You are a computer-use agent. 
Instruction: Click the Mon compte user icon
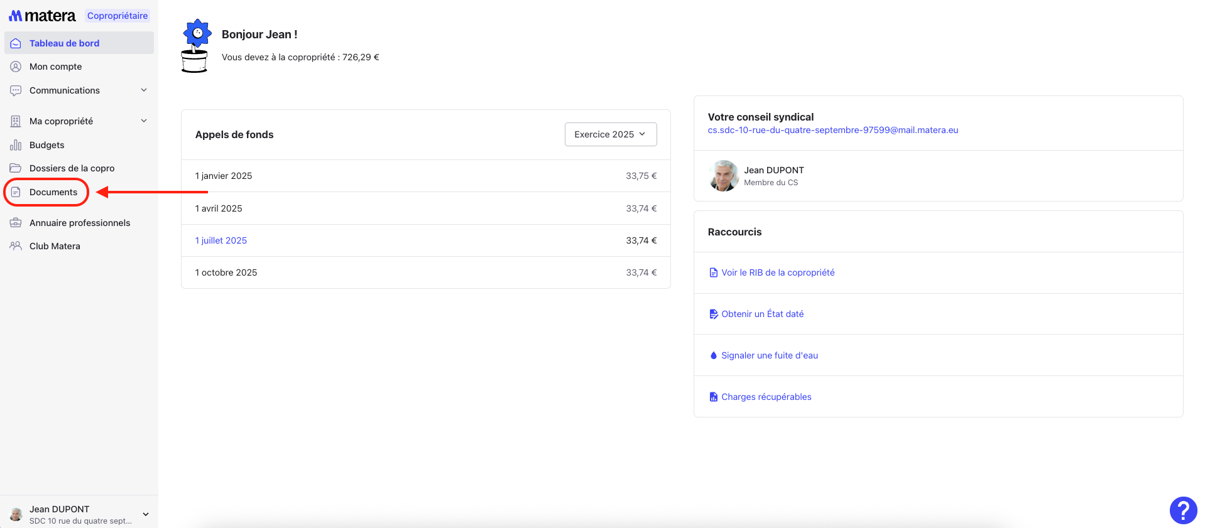coord(16,67)
